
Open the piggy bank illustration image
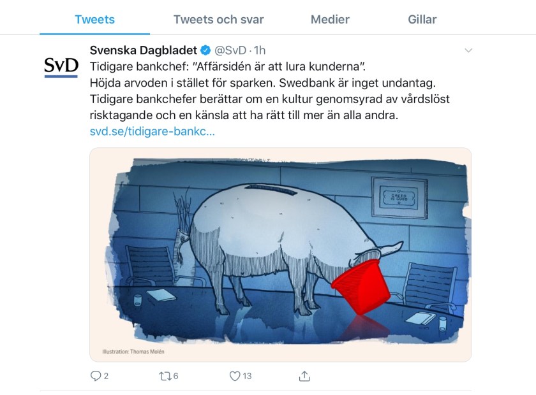[280, 254]
